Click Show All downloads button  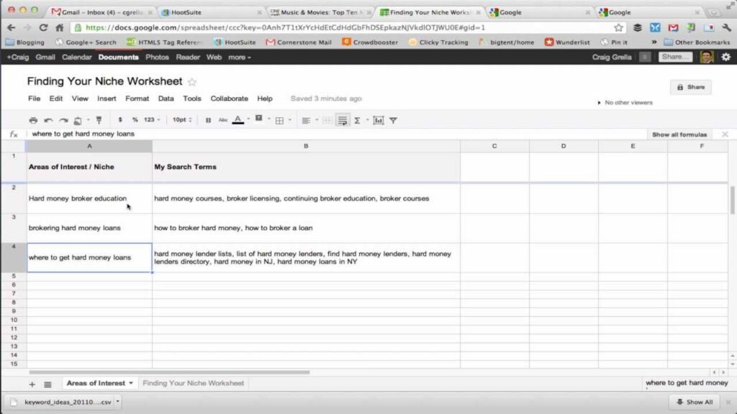coord(695,402)
